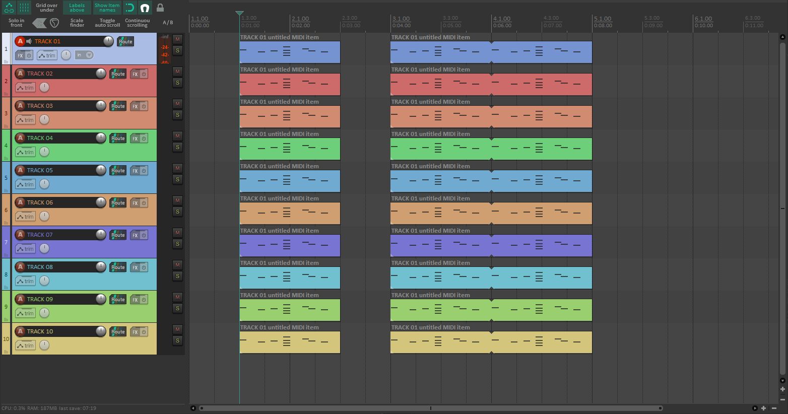Select track number 10 label
The height and width of the screenshot is (414, 788).
[x=6, y=339]
